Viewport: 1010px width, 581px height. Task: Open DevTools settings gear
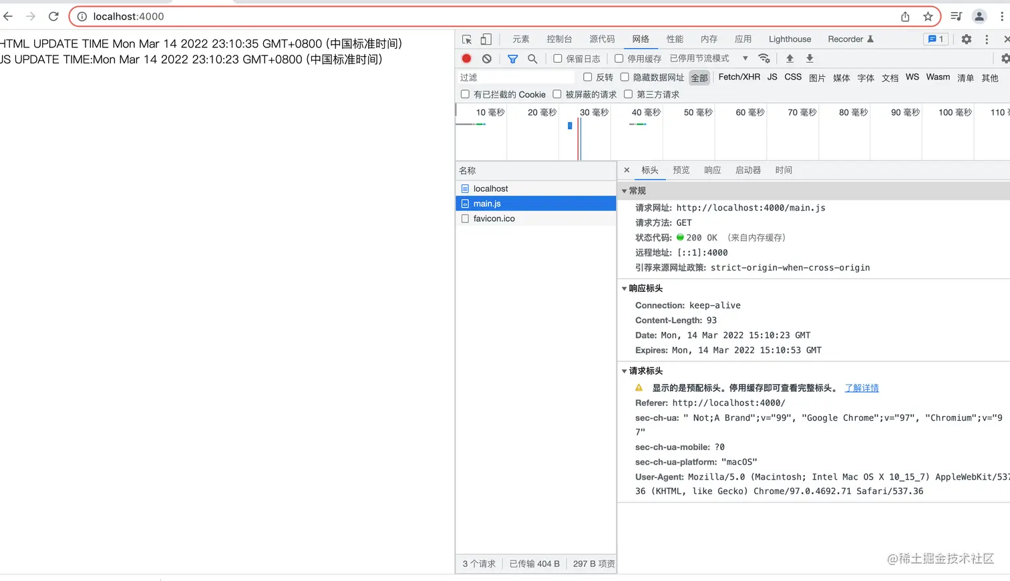click(966, 39)
